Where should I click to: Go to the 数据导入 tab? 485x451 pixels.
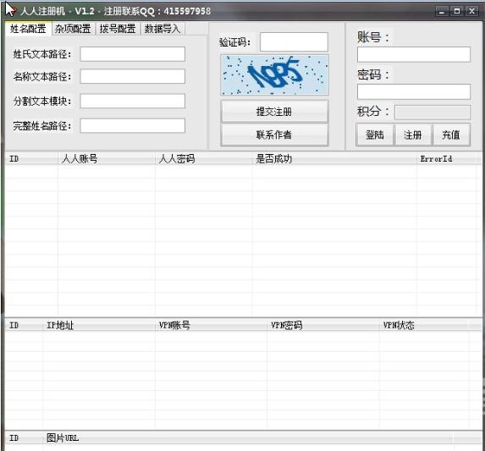pyautogui.click(x=163, y=29)
